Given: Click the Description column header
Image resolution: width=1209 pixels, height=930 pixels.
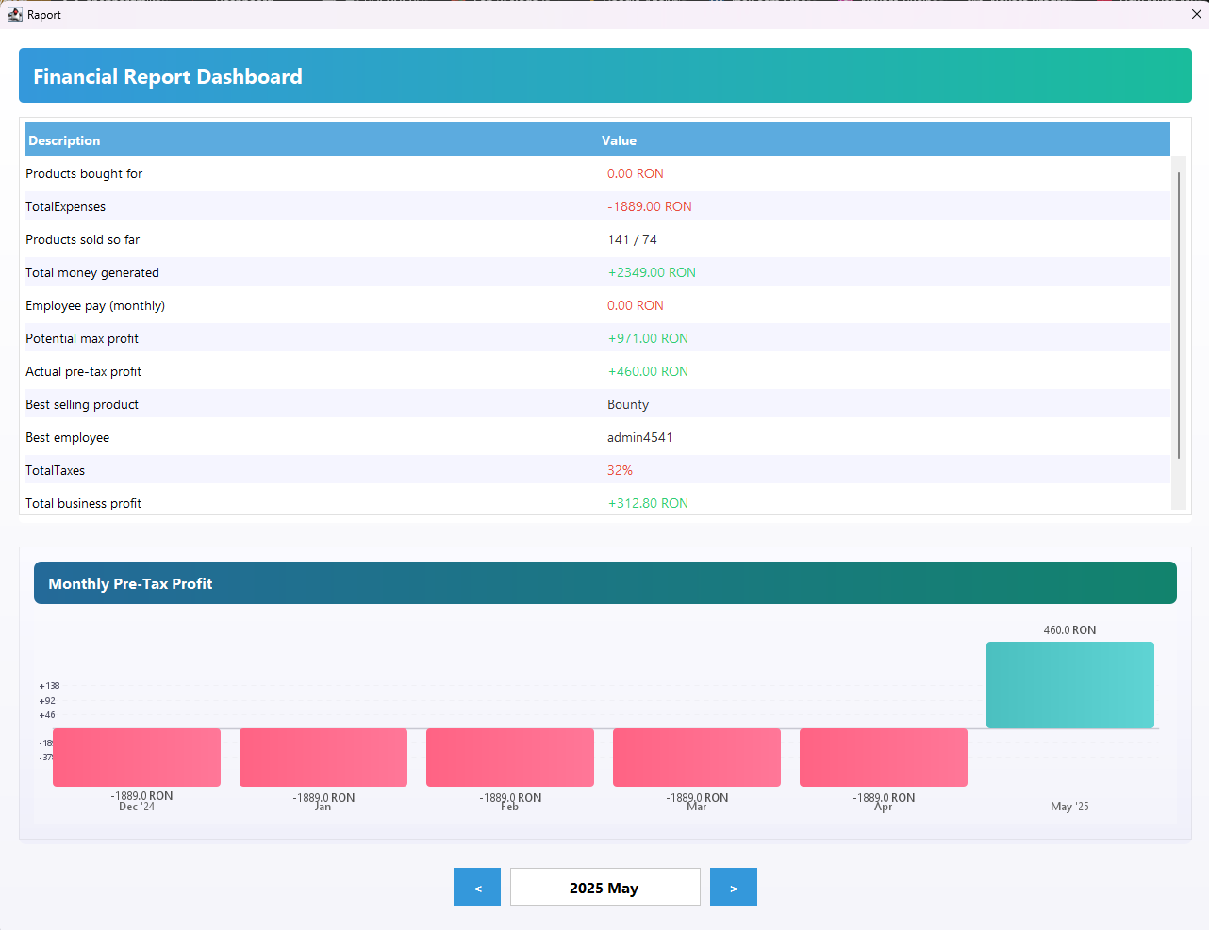Looking at the screenshot, I should click(64, 140).
